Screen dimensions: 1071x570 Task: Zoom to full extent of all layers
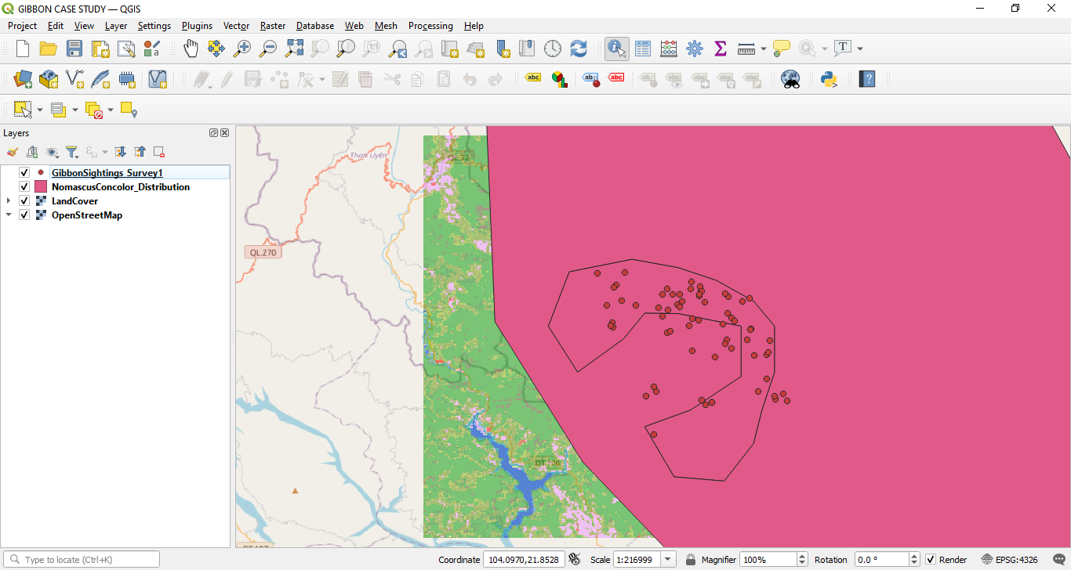tap(294, 49)
